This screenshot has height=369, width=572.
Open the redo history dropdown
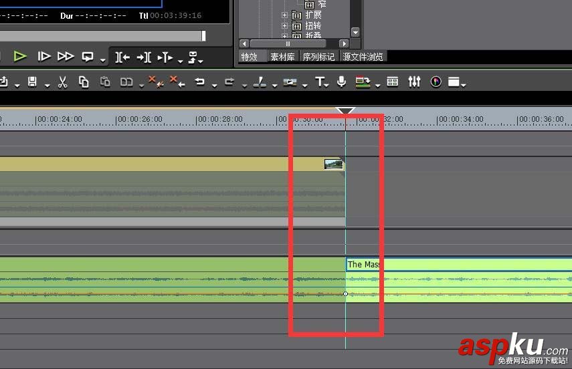(x=245, y=86)
